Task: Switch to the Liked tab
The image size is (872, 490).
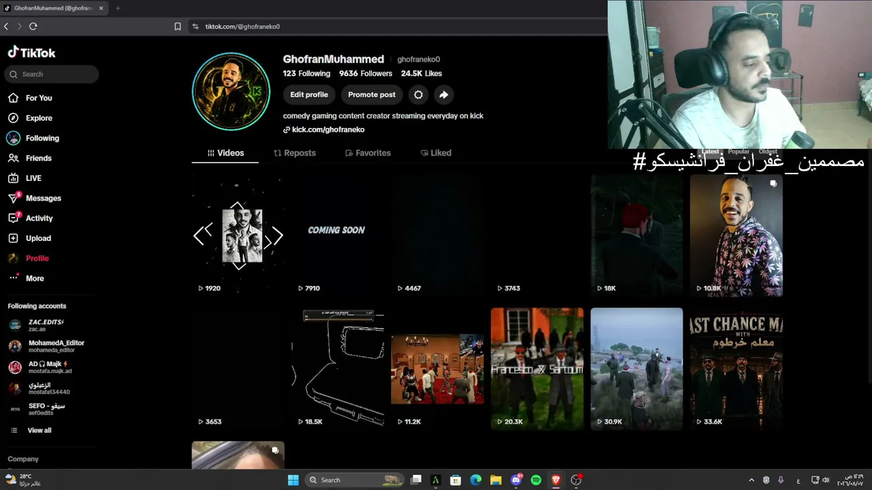Action: 436,153
